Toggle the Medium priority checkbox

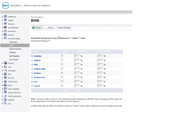62,73
